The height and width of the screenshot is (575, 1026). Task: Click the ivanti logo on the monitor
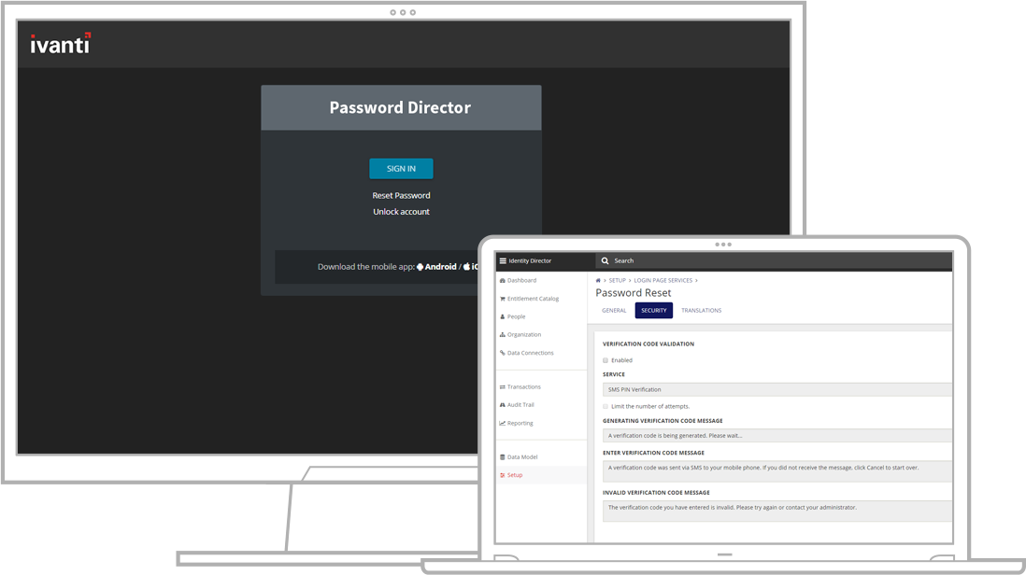[x=60, y=44]
